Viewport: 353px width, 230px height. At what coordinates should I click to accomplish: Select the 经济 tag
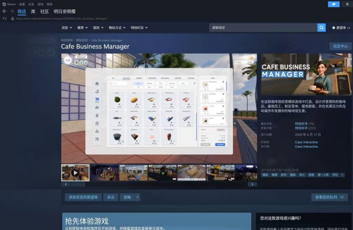coord(283,175)
